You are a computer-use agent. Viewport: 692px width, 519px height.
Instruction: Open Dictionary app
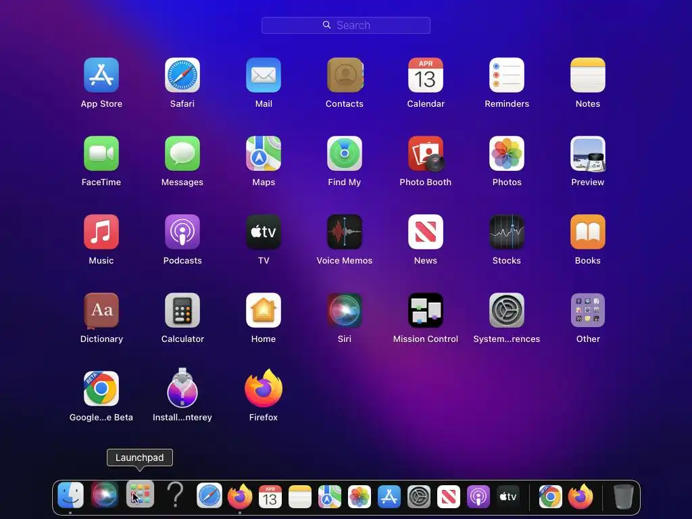[101, 311]
